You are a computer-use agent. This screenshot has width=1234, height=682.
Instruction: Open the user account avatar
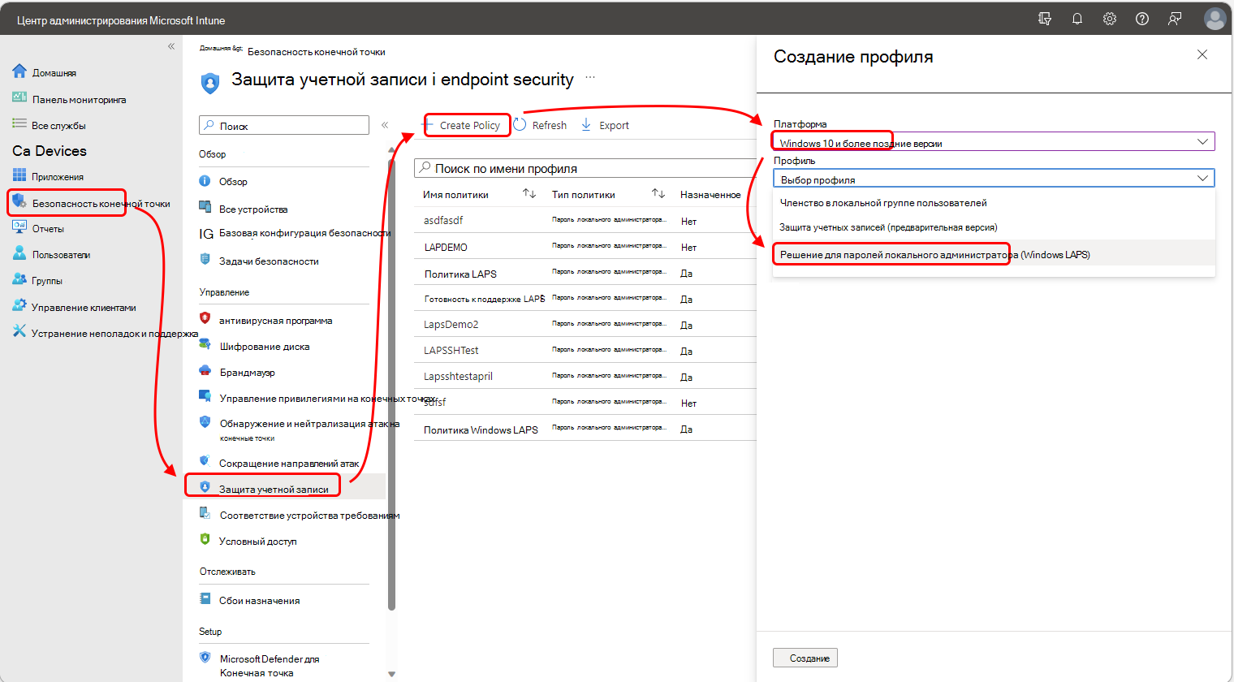[1215, 19]
